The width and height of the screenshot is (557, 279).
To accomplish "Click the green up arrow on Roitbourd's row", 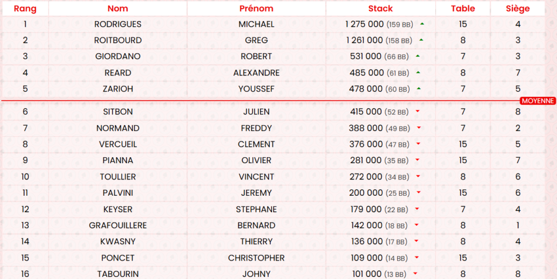I will tap(421, 40).
